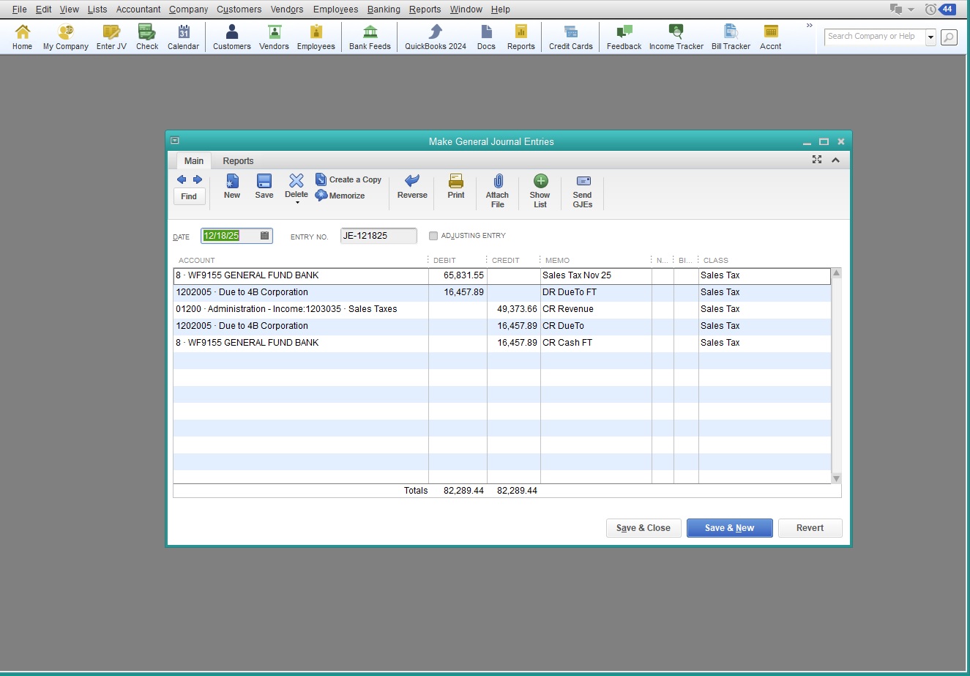The image size is (970, 676).
Task: Click the Print icon in toolbar
Action: (x=455, y=181)
